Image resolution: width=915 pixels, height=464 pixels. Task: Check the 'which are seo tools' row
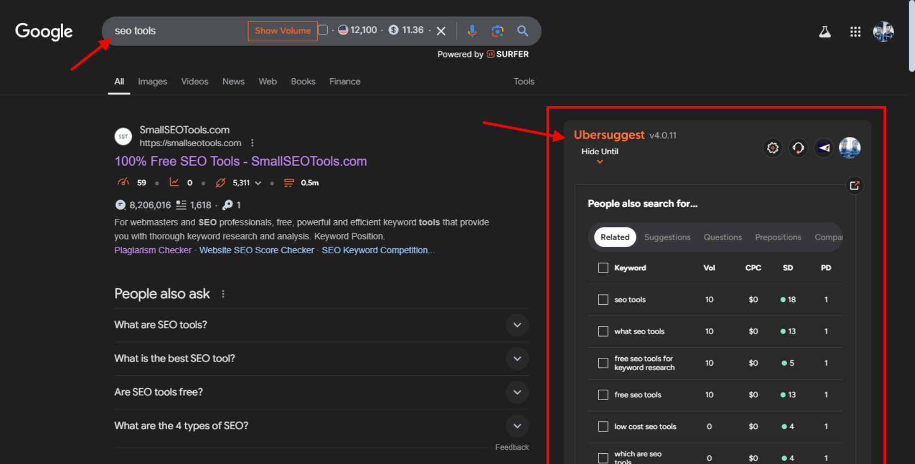click(x=603, y=458)
